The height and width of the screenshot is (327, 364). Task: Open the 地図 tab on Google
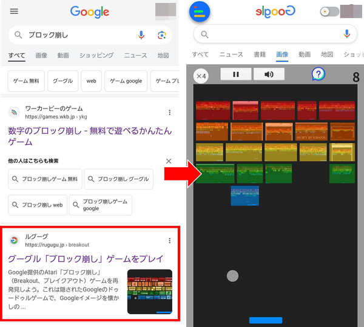163,56
